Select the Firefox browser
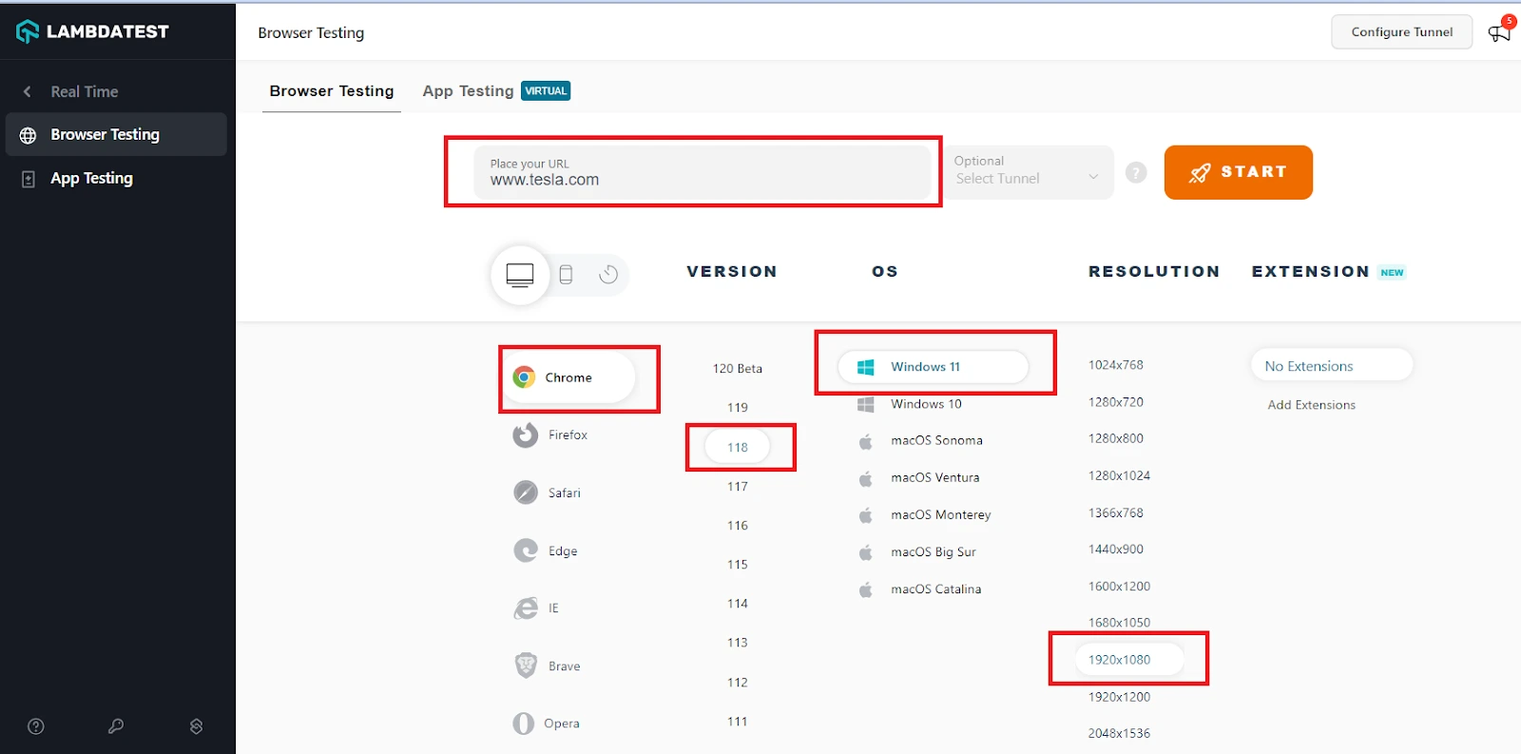 [x=551, y=435]
